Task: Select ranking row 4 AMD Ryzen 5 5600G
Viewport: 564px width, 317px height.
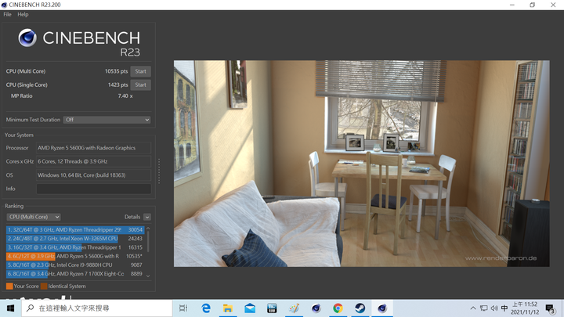Action: click(75, 256)
